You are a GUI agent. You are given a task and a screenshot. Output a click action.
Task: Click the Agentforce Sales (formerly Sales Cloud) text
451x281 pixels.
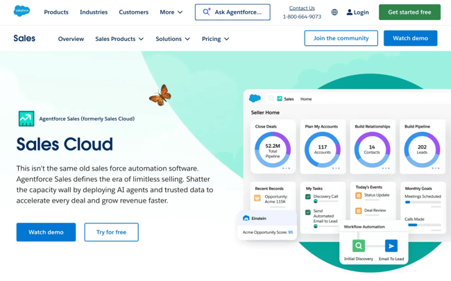(87, 119)
